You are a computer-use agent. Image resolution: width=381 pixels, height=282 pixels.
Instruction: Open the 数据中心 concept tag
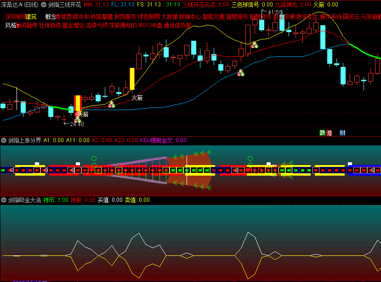pyautogui.click(x=190, y=17)
